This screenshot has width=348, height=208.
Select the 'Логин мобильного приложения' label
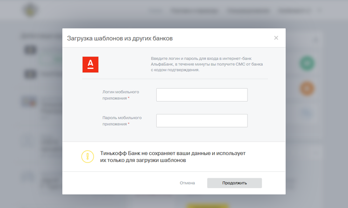coord(121,95)
